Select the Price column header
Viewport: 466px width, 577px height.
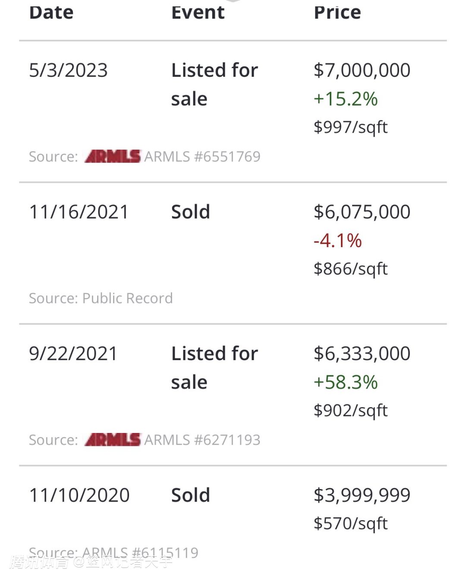pyautogui.click(x=337, y=13)
